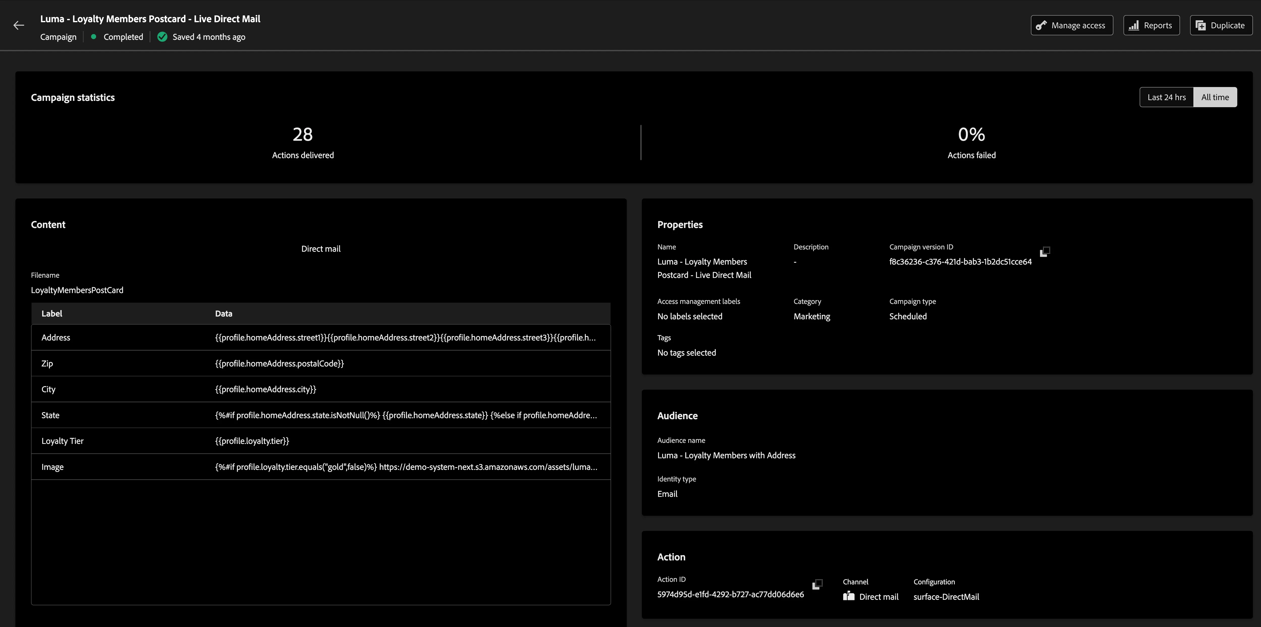Image resolution: width=1261 pixels, height=627 pixels.
Task: Click the Address row data expression
Action: (405, 337)
